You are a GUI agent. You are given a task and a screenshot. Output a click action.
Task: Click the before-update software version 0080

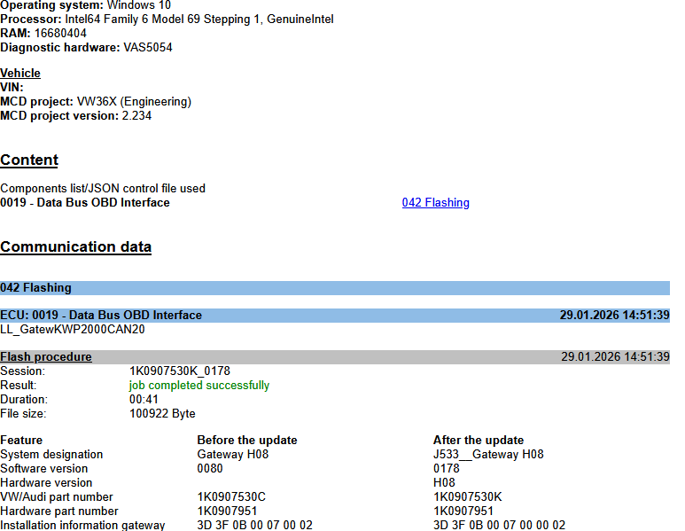(x=210, y=469)
